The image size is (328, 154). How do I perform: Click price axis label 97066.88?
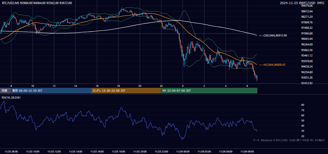(x=307, y=33)
